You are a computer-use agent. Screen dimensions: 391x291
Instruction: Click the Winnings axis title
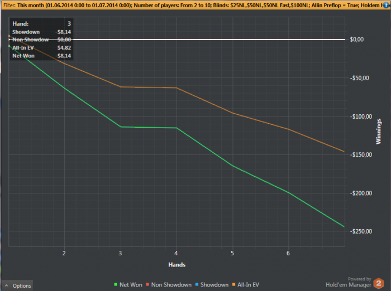click(379, 132)
